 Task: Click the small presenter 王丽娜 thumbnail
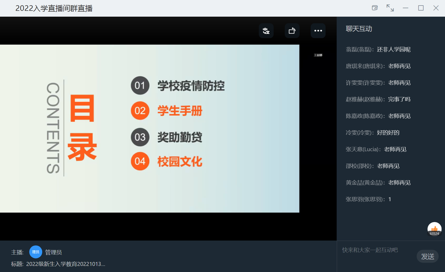(x=318, y=55)
